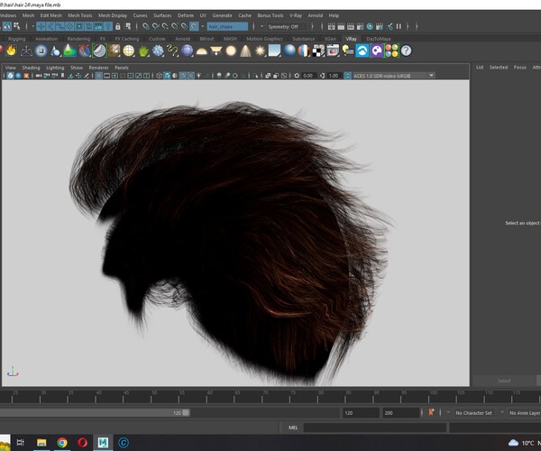The height and width of the screenshot is (451, 541).
Task: Expand the arrow before selection mask icons
Action: coord(33,26)
